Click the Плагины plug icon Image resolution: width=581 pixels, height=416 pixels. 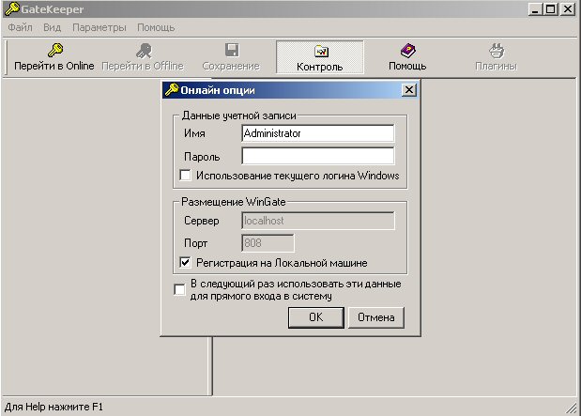pyautogui.click(x=497, y=51)
